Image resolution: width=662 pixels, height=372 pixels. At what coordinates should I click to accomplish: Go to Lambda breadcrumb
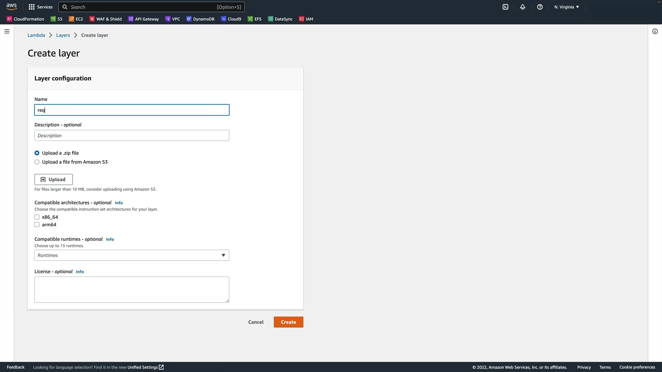pos(36,35)
